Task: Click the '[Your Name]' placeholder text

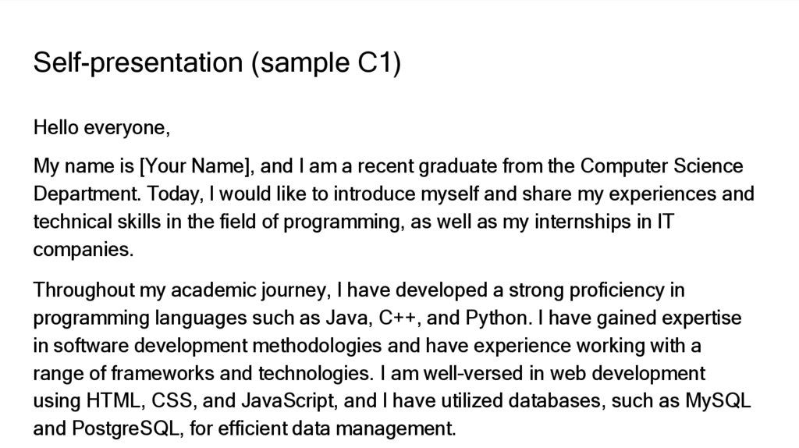Action: [194, 166]
